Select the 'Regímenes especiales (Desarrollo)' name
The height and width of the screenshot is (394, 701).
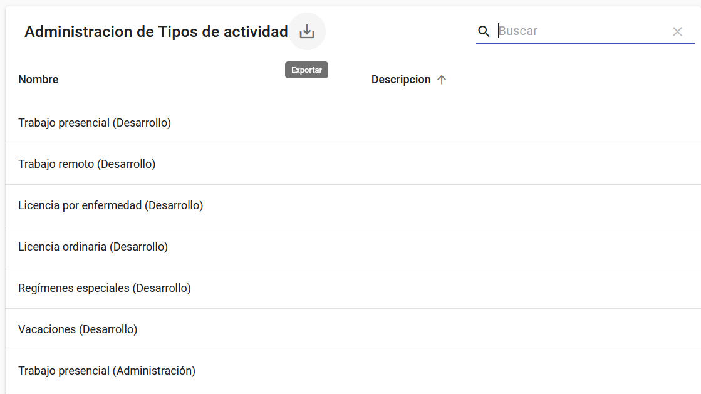105,288
